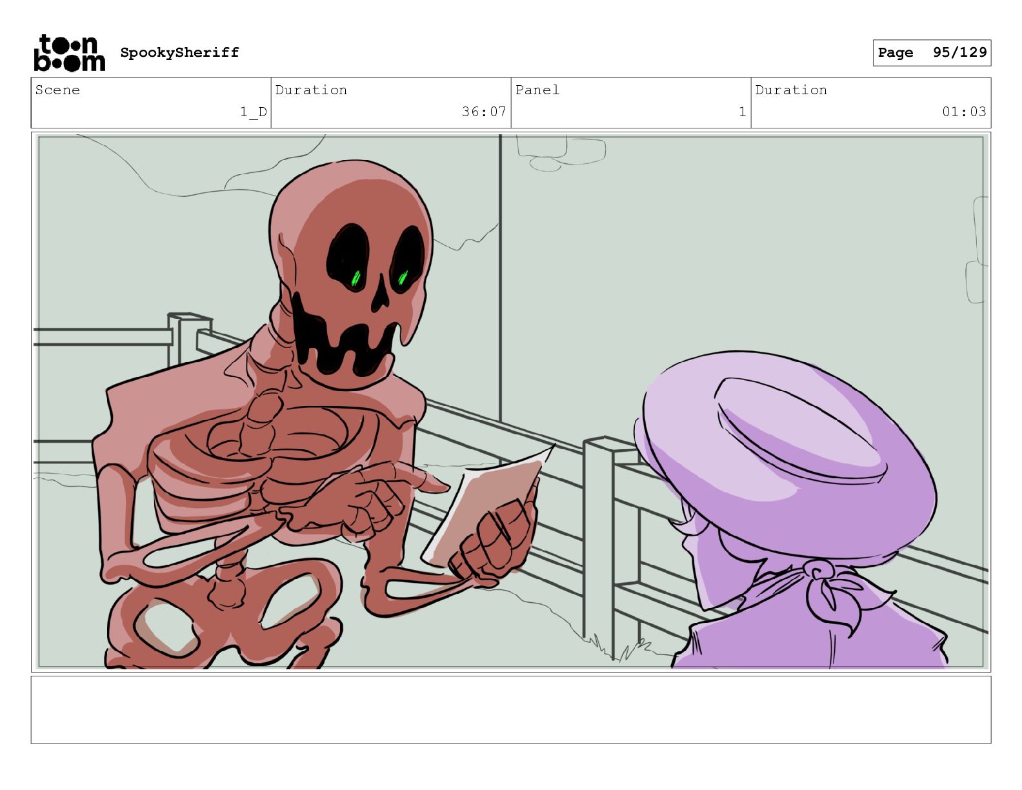Click the Toon Boom logo

pyautogui.click(x=69, y=53)
